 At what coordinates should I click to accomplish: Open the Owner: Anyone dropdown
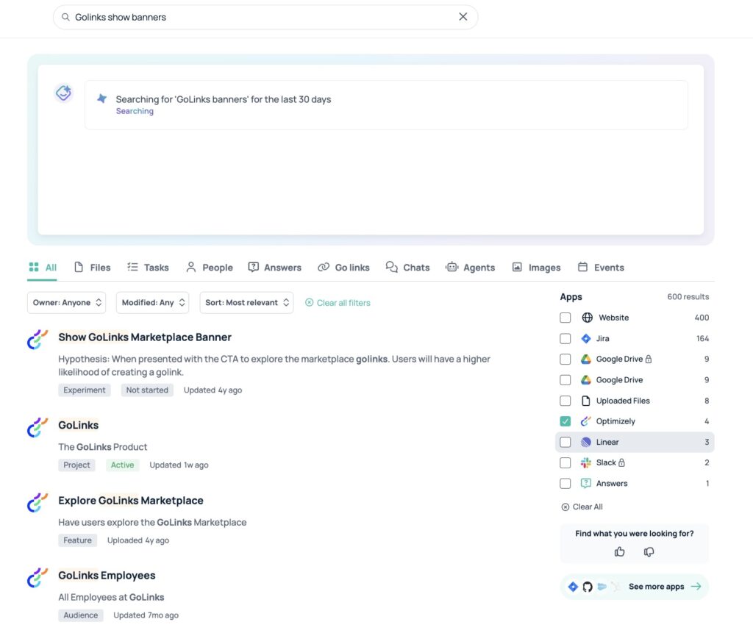pos(66,303)
